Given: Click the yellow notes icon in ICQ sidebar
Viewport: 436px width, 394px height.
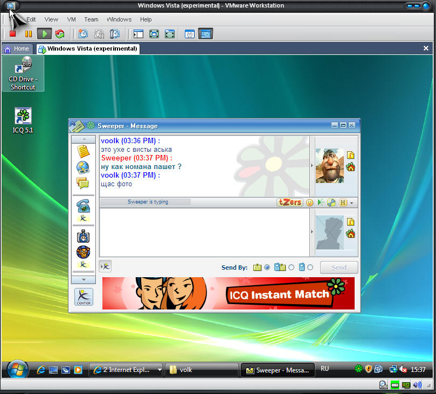Looking at the screenshot, I should (x=83, y=151).
